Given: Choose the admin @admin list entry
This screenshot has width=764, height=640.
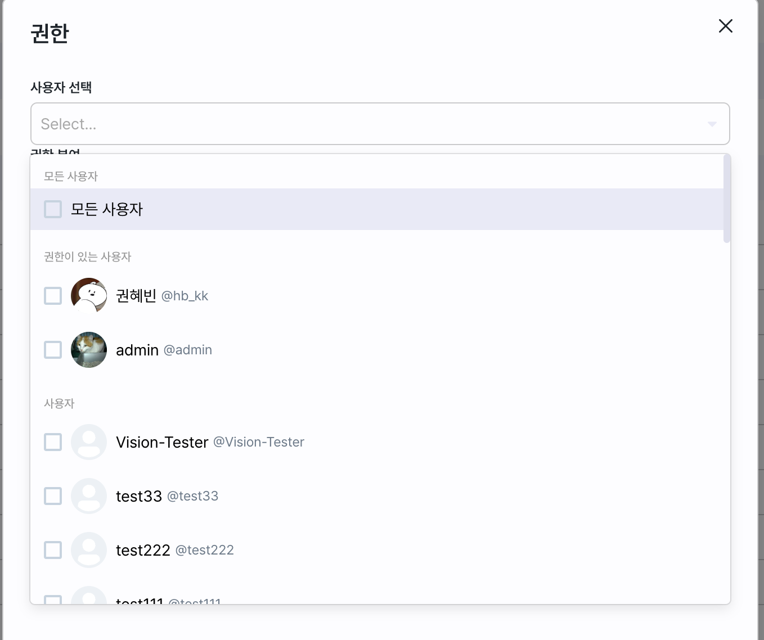Looking at the screenshot, I should click(376, 349).
